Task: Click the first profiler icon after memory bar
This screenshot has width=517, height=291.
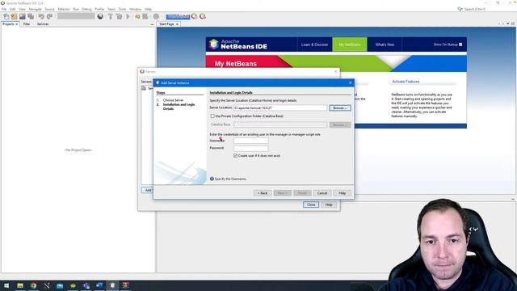Action: point(195,16)
